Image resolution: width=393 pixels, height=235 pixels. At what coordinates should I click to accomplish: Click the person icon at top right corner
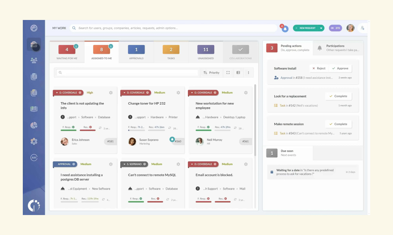click(362, 28)
